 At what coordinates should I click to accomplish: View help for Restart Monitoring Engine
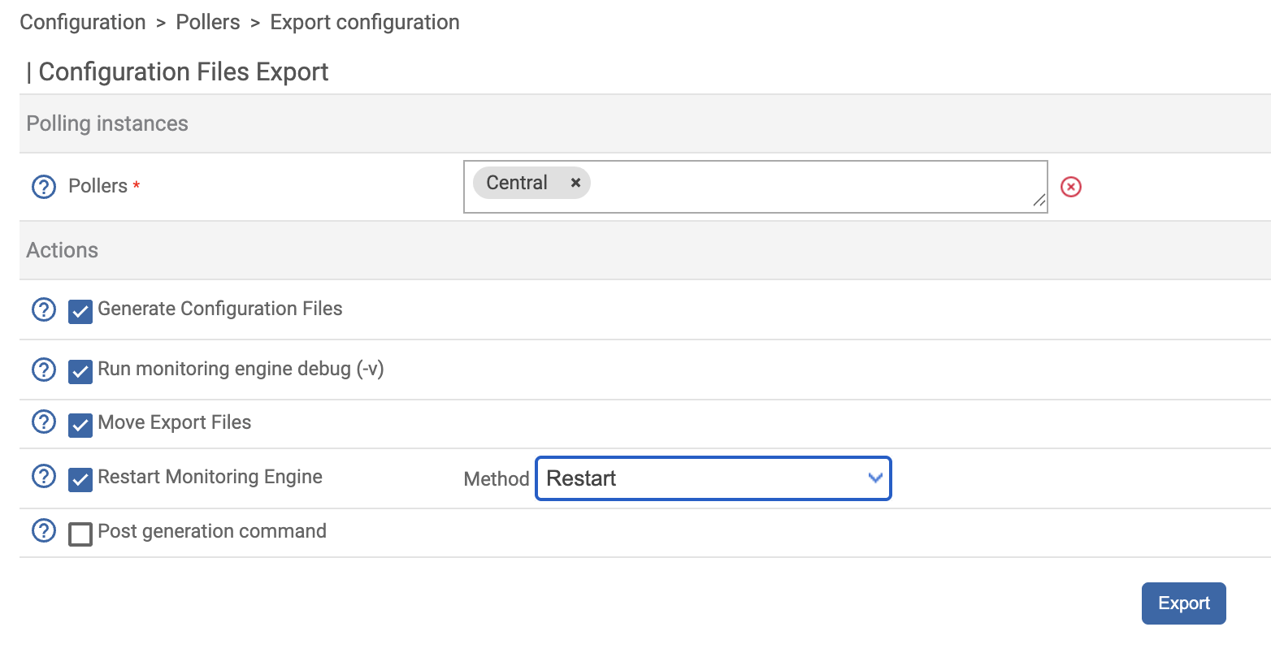click(43, 477)
